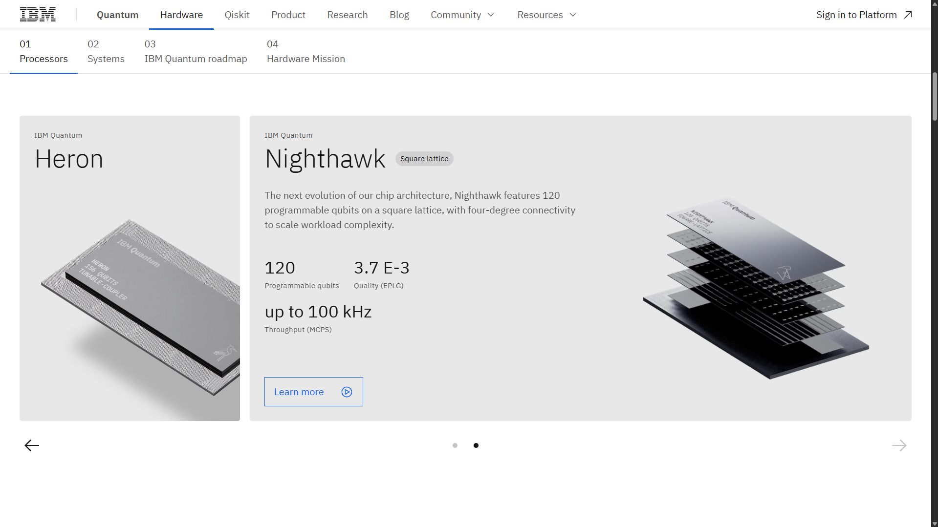The height and width of the screenshot is (527, 938).
Task: Switch to the 02 Systems tab
Action: 106,51
